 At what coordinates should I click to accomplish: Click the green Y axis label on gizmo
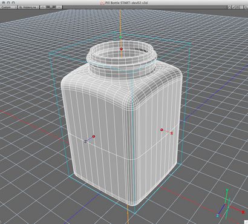coord(227,190)
